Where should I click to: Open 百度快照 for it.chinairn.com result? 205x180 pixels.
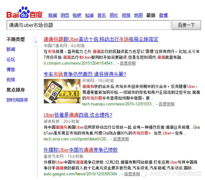tap(128, 63)
